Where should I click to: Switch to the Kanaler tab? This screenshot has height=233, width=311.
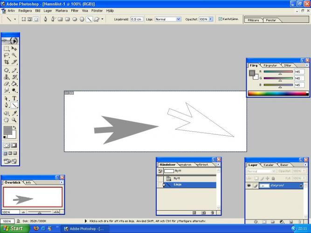point(269,165)
